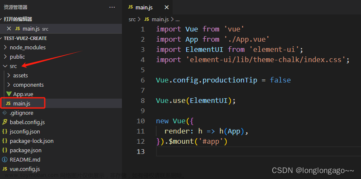Click the JS icon on main.js tab
The width and height of the screenshot is (361, 179).
[x=130, y=7]
